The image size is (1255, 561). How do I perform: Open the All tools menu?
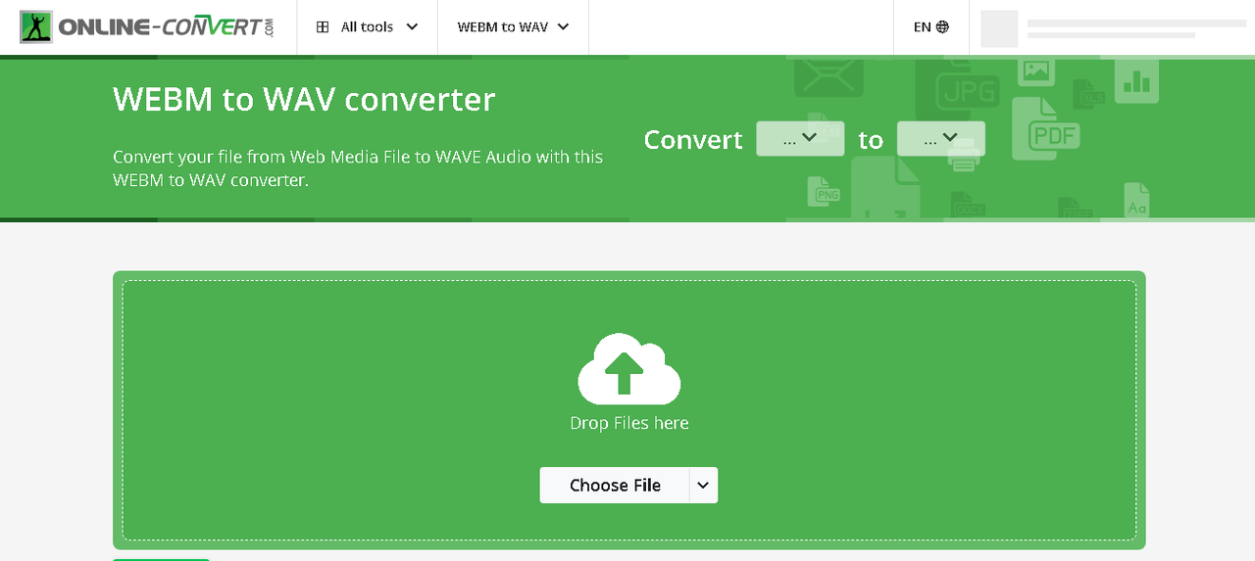click(x=367, y=27)
